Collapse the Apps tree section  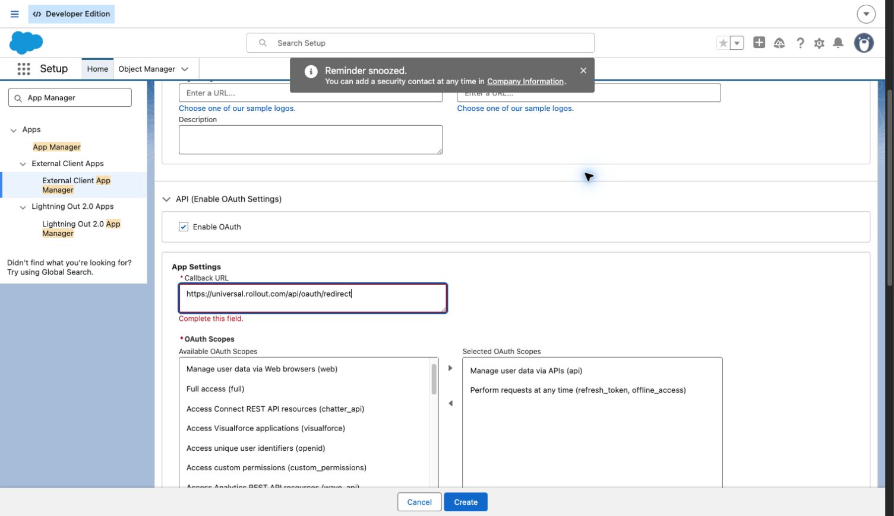[14, 130]
